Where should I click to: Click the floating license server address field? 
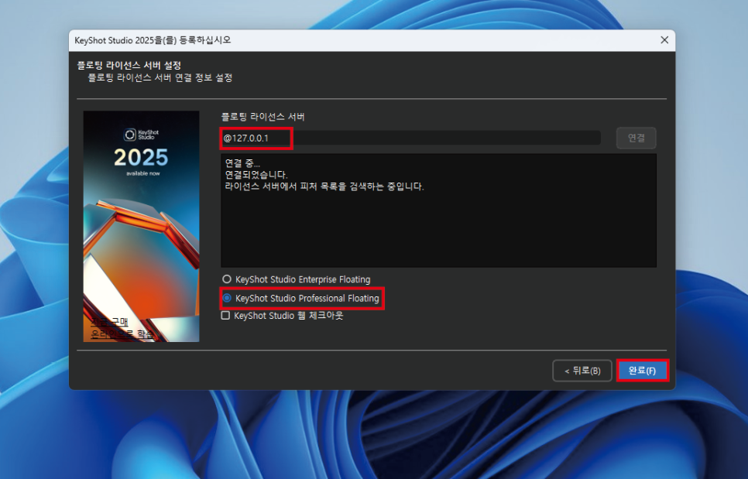click(410, 139)
